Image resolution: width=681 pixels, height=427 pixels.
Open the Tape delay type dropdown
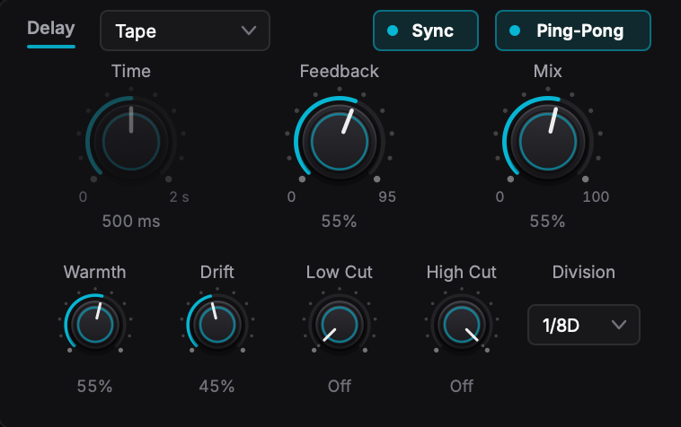(x=185, y=30)
